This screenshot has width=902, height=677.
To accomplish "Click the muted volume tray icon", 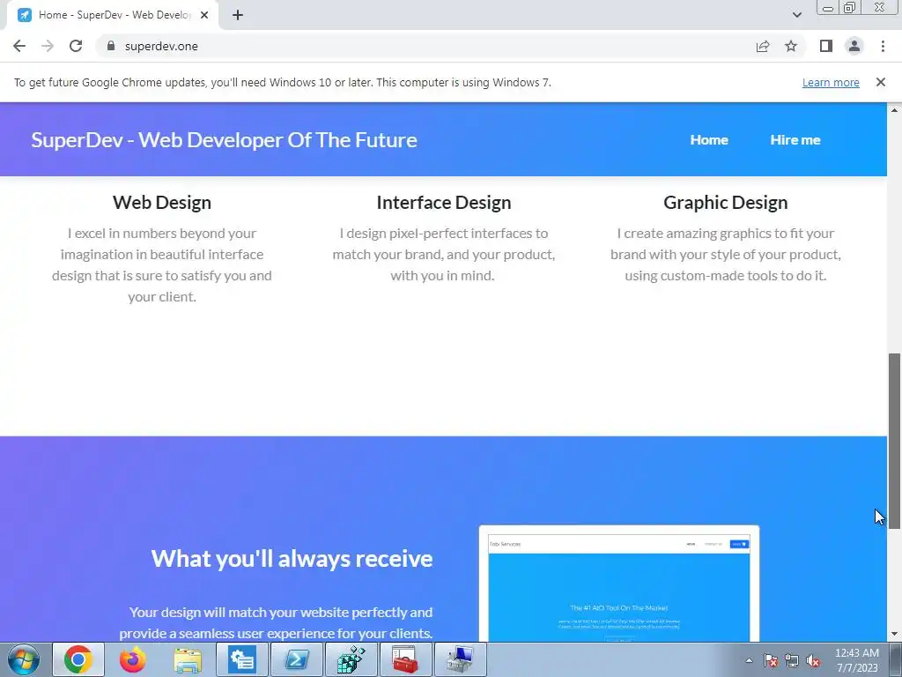I will click(813, 660).
